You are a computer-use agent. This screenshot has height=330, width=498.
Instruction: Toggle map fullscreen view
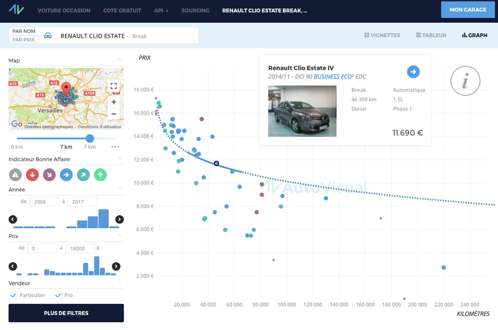(114, 86)
